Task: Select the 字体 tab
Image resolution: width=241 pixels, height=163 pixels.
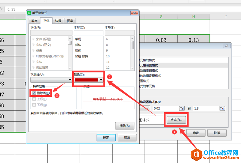Action: point(46,20)
